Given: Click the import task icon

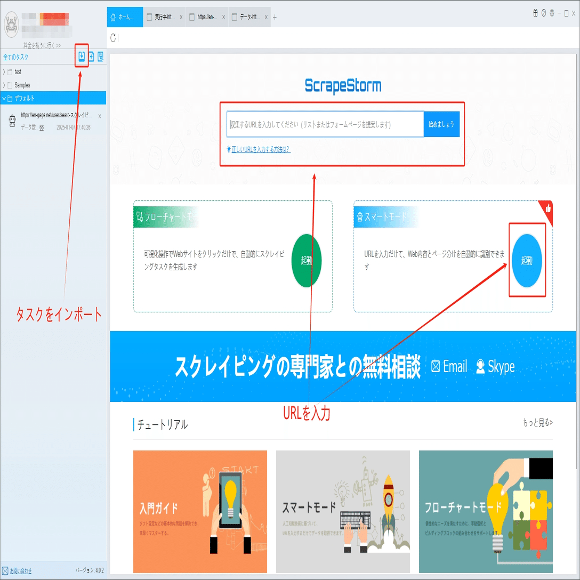Looking at the screenshot, I should 82,57.
